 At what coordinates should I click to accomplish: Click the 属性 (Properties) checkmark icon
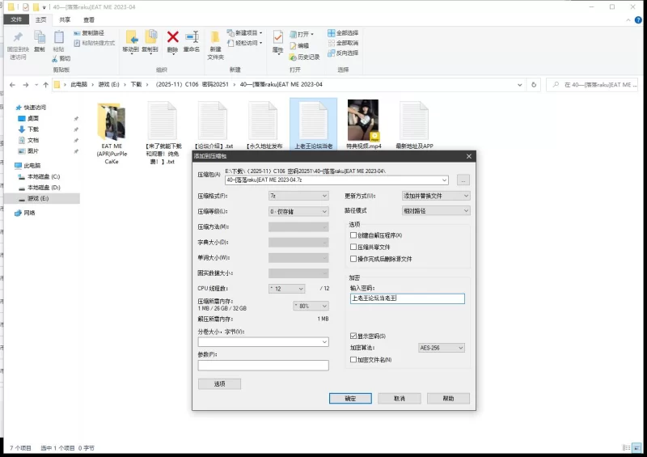click(x=277, y=38)
